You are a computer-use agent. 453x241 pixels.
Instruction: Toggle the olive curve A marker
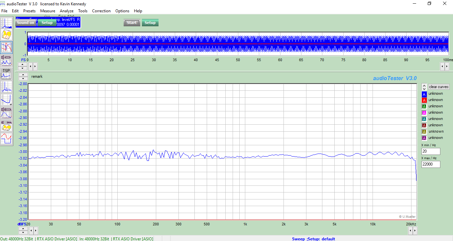(x=424, y=132)
